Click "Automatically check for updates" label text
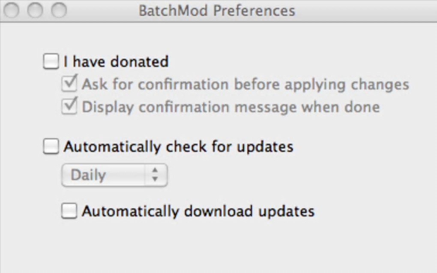 178,147
